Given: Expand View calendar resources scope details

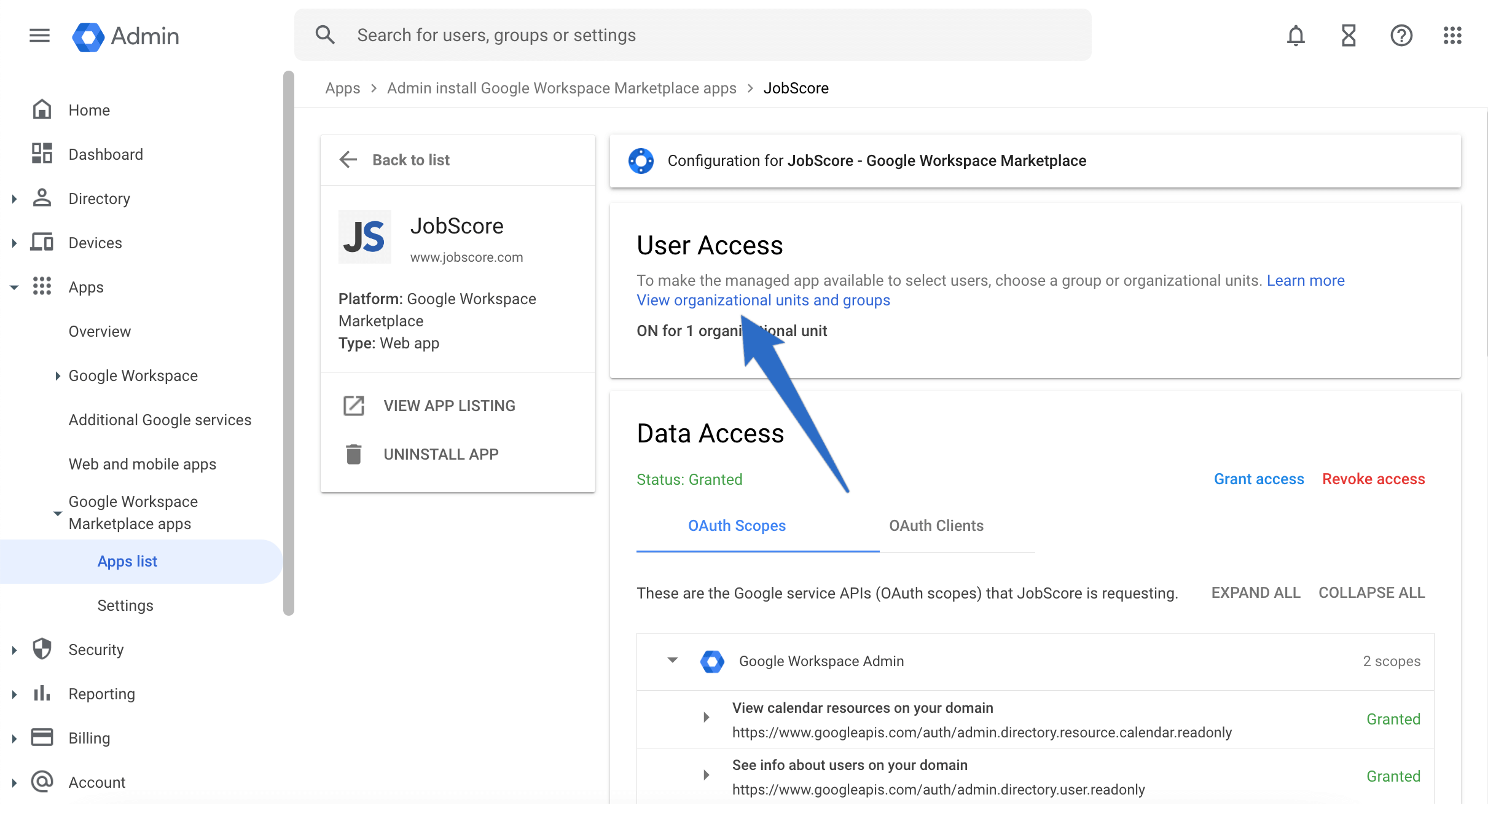Looking at the screenshot, I should pos(707,717).
